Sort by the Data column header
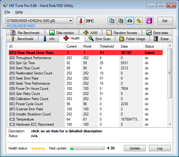Viewport: 179px width, 157px height. click(131, 46)
